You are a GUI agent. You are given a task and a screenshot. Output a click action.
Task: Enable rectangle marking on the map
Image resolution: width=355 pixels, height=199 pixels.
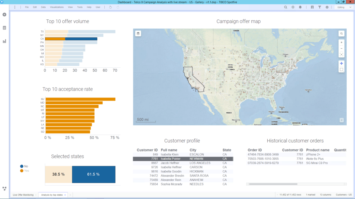pos(341,69)
